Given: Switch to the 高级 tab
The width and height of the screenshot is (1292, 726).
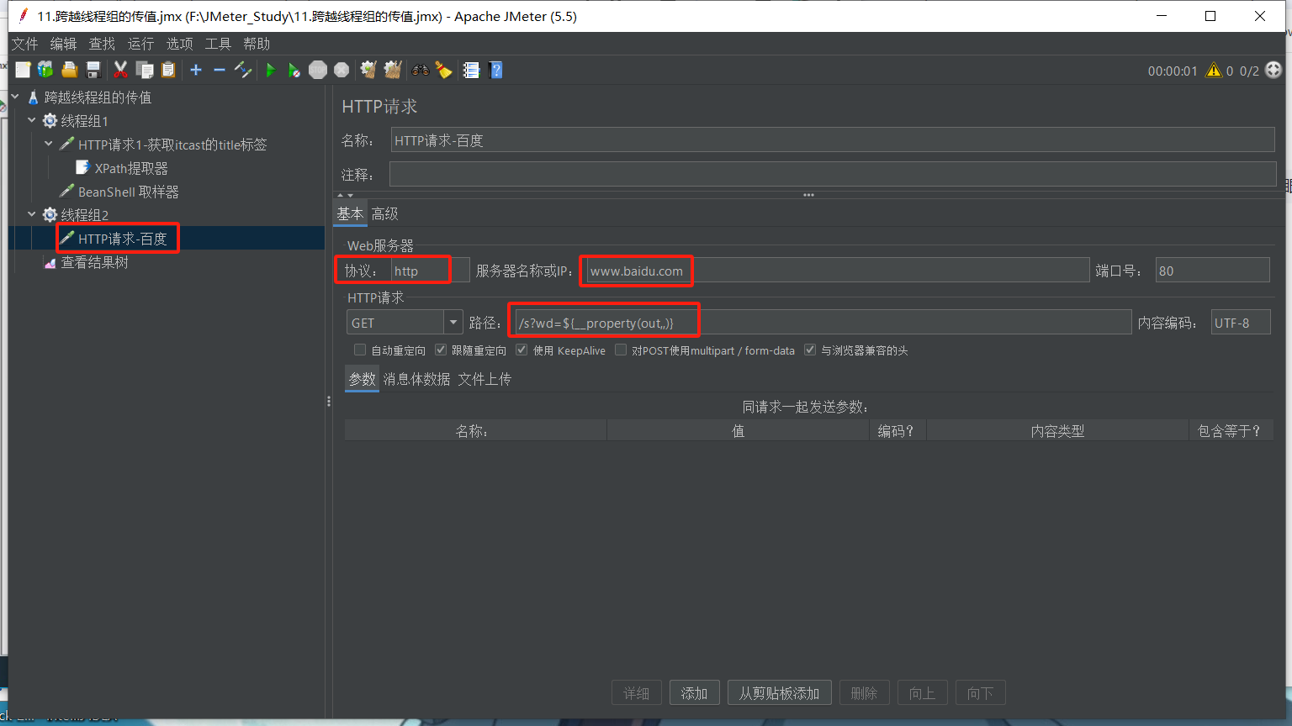Looking at the screenshot, I should (x=384, y=214).
